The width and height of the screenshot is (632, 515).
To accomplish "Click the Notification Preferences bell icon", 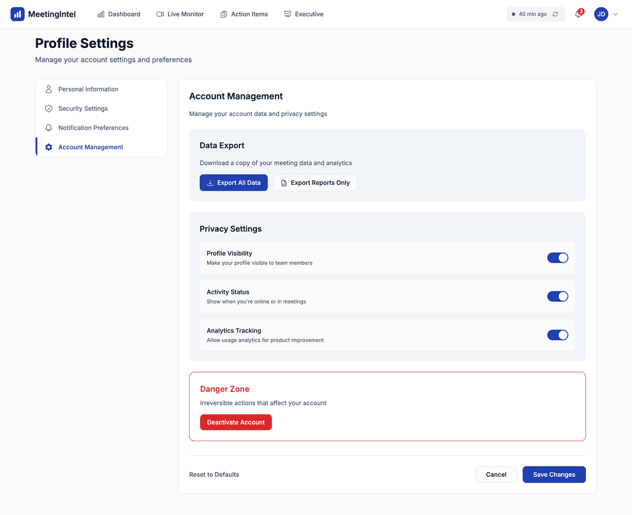I will pos(49,128).
